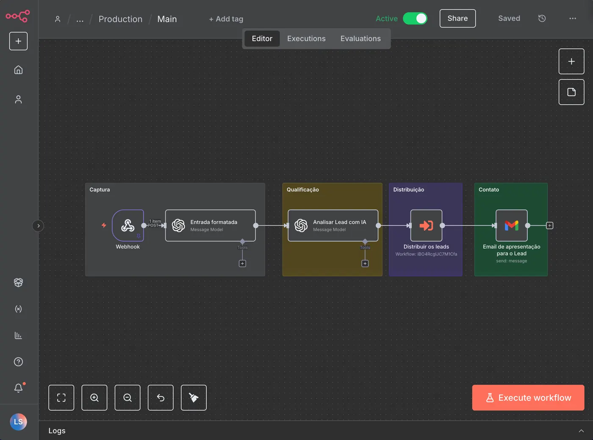Open Production folder breadcrumb

click(120, 19)
